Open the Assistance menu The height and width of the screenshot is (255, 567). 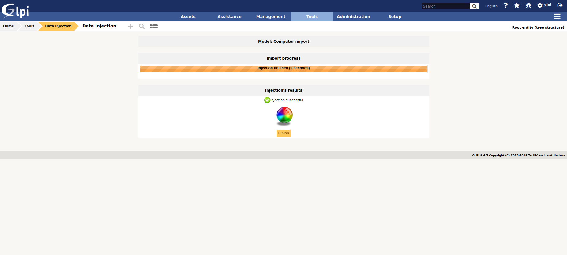pyautogui.click(x=229, y=17)
